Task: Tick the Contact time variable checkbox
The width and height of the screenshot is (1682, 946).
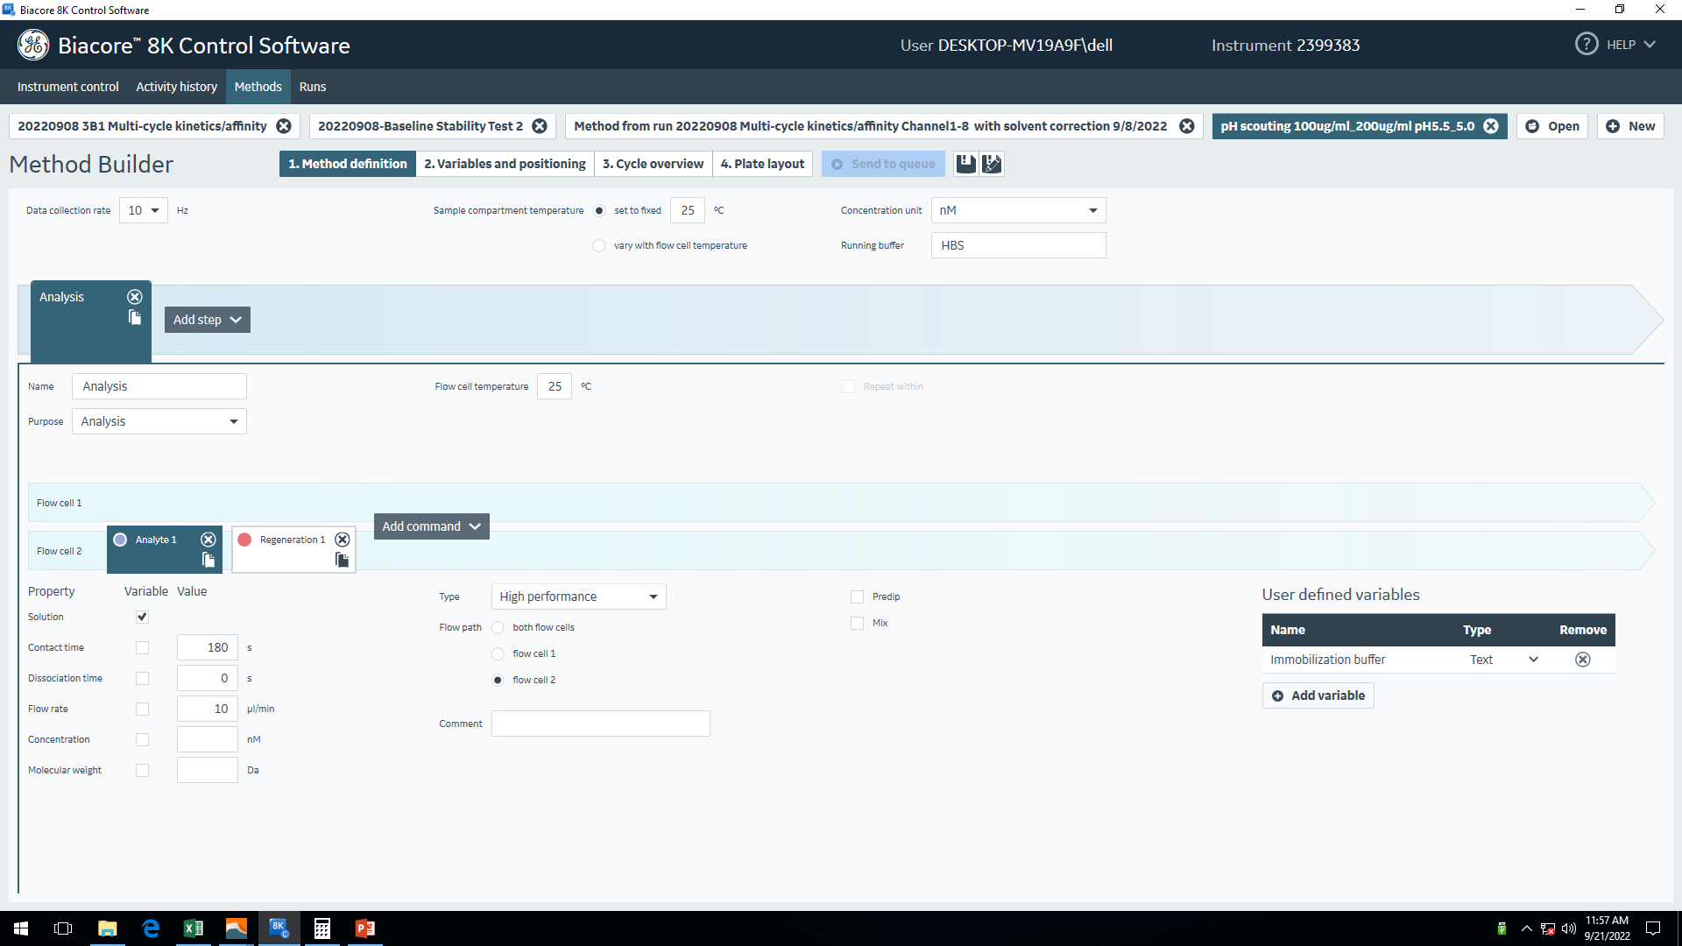Action: (142, 648)
